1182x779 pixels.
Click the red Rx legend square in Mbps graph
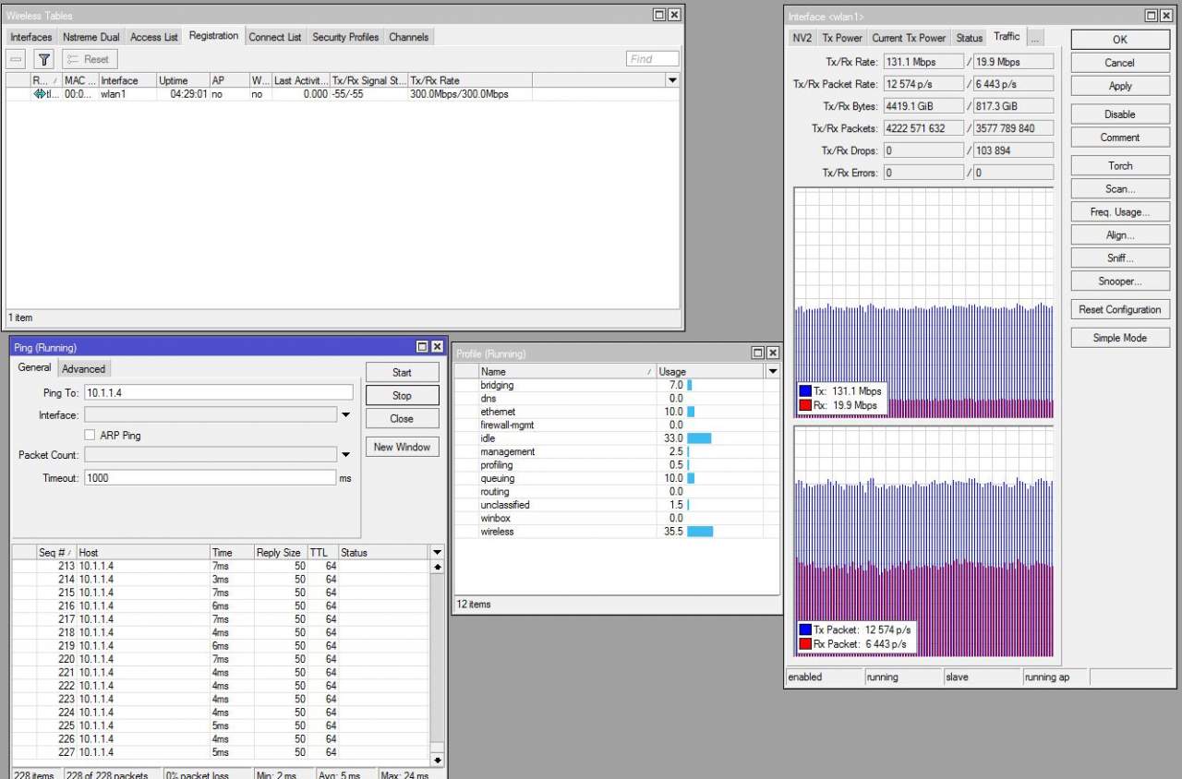[x=805, y=405]
